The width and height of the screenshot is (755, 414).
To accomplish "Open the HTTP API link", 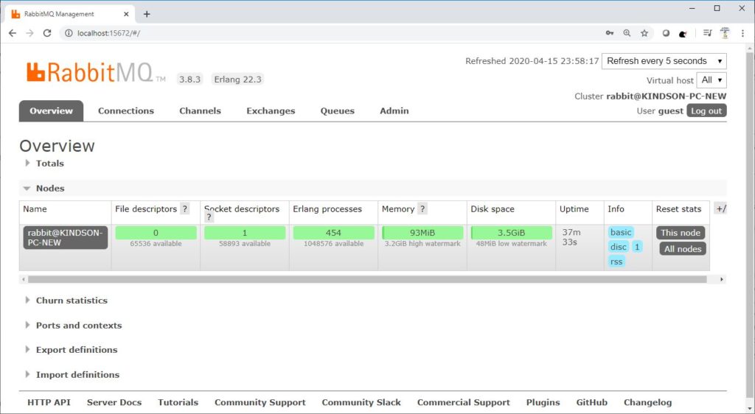I will (x=49, y=402).
